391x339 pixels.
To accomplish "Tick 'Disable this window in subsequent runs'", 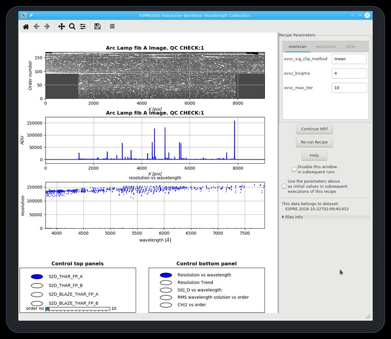I will click(294, 169).
